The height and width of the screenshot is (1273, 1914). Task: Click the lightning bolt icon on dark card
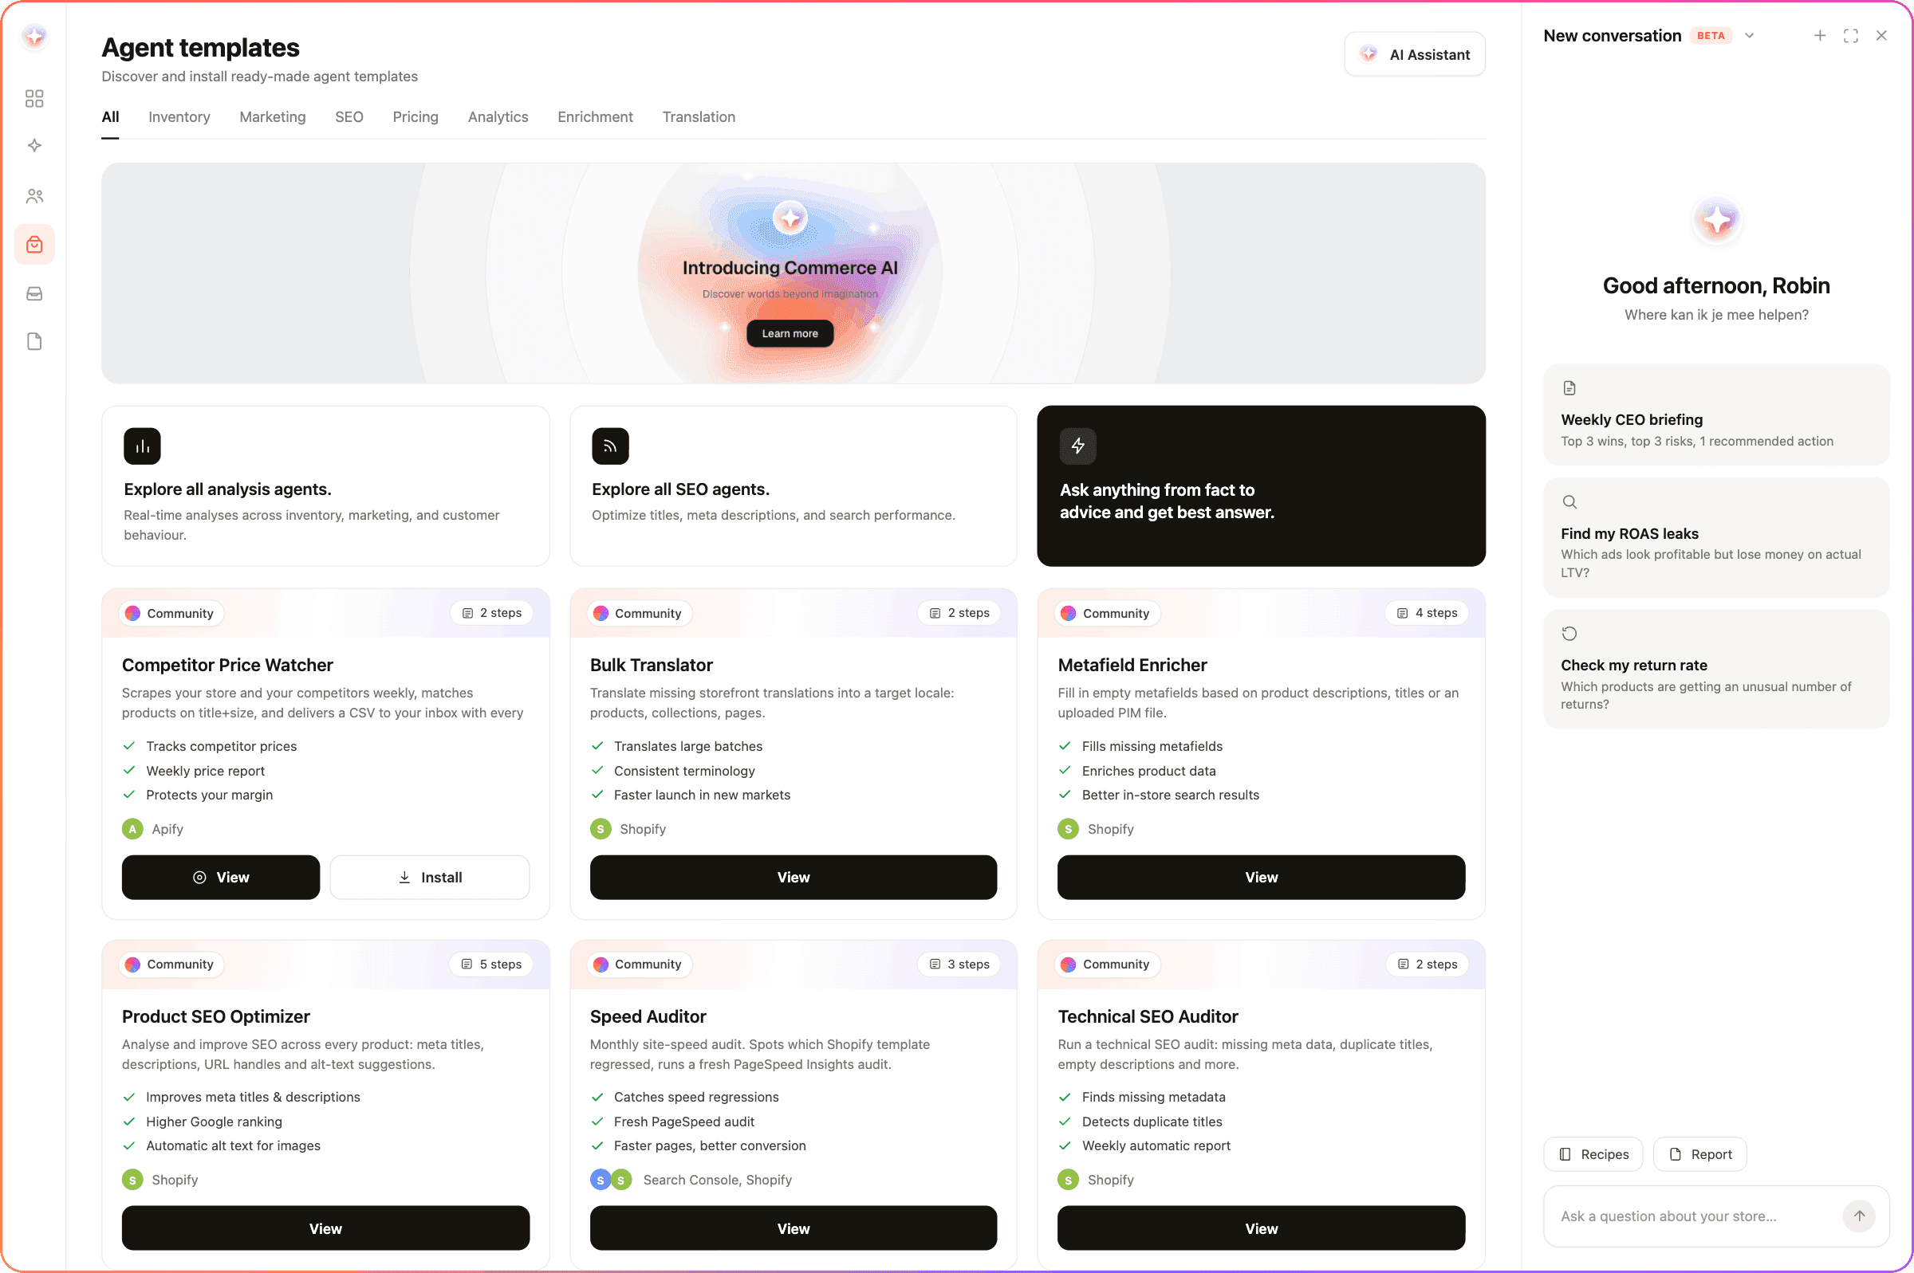[1077, 446]
